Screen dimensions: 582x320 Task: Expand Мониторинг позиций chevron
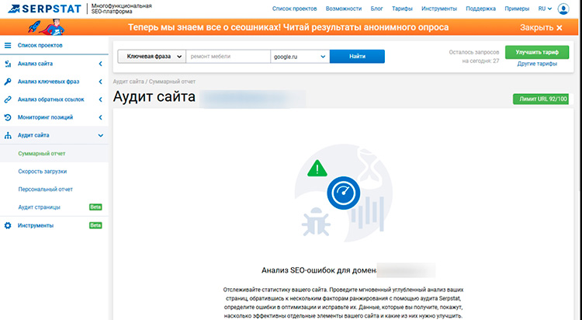(101, 117)
